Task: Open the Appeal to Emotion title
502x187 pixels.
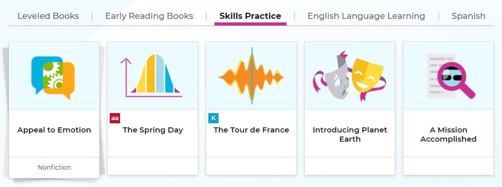Action: (54, 130)
